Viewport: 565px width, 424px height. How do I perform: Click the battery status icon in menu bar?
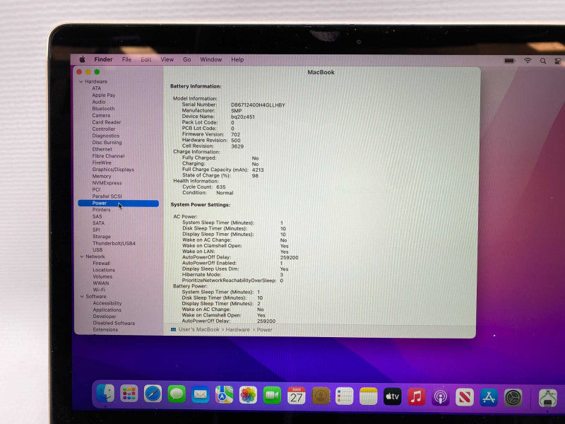click(x=509, y=61)
